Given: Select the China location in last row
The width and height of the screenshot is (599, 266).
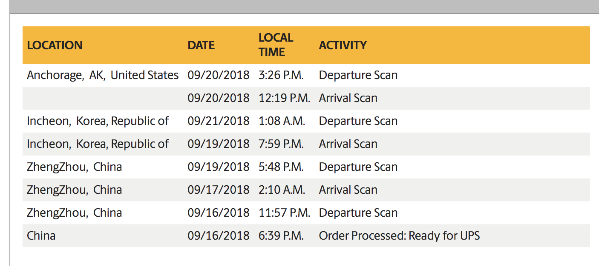Looking at the screenshot, I should point(41,236).
